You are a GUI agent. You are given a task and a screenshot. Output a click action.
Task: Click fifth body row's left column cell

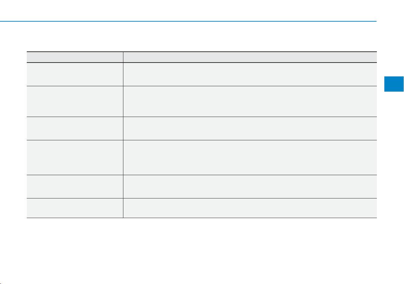coord(75,187)
